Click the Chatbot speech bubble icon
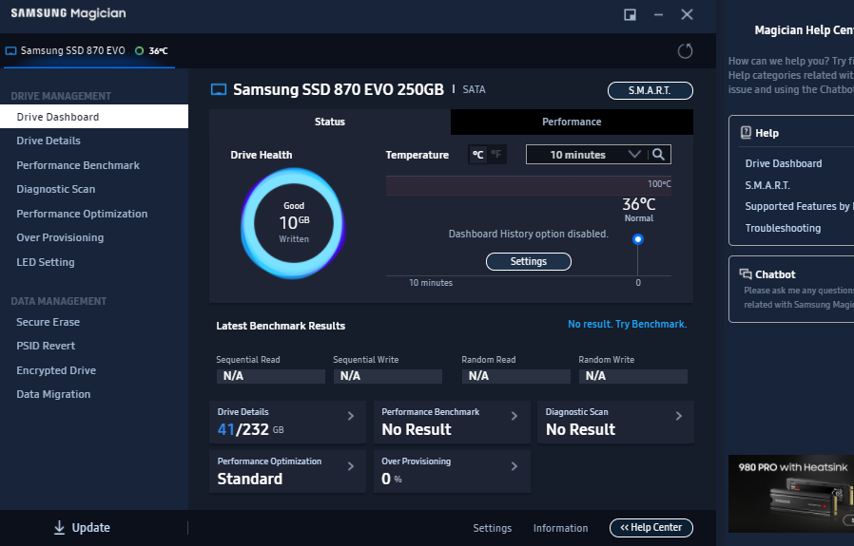Image resolution: width=854 pixels, height=546 pixels. (x=746, y=273)
